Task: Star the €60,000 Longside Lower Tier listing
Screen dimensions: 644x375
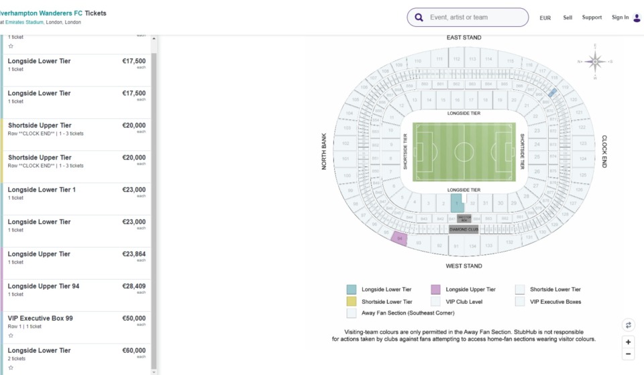Action: pos(11,368)
